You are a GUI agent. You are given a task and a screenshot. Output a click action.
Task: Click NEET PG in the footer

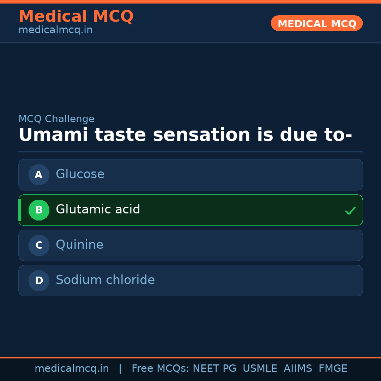pos(214,369)
